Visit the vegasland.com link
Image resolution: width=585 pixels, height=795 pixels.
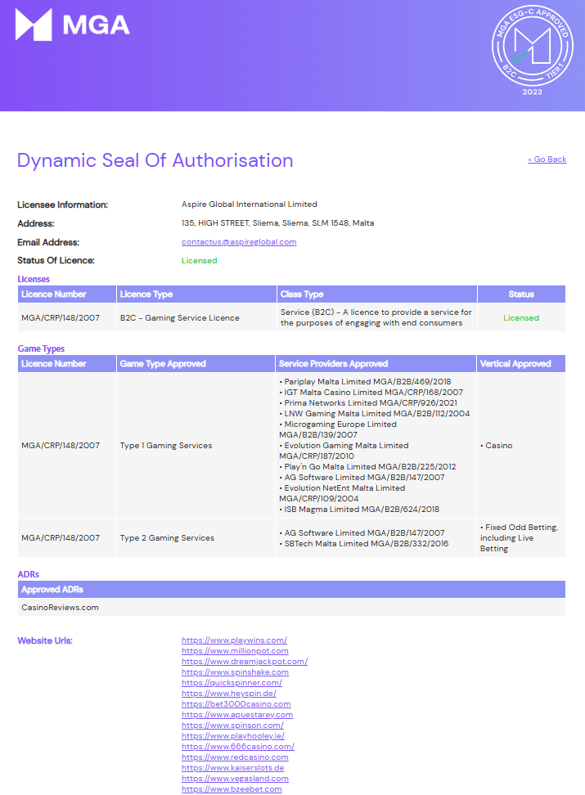235,779
